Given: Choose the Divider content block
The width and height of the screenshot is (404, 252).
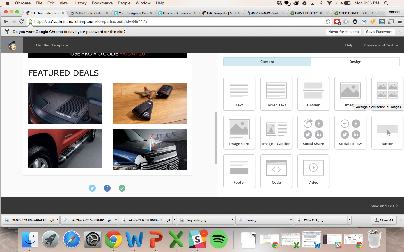Looking at the screenshot, I should 313,94.
